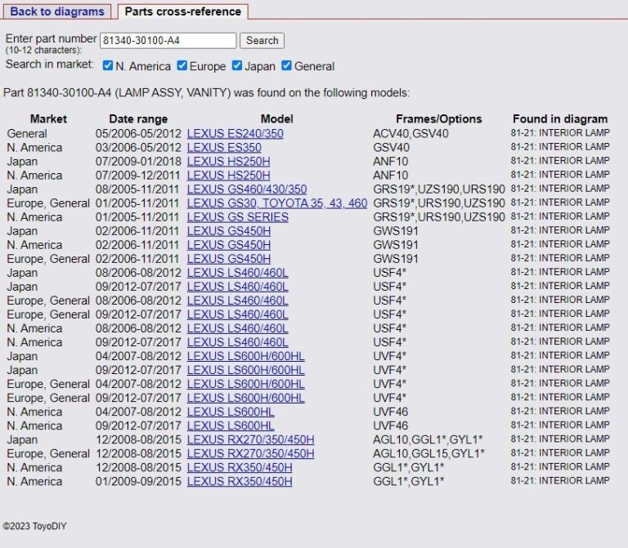This screenshot has width=628, height=548.
Task: Open the LEXUS ES350 N. America link
Action: tap(224, 148)
